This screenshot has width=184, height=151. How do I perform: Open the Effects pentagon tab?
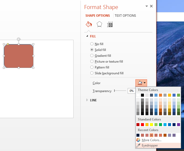[x=99, y=24]
